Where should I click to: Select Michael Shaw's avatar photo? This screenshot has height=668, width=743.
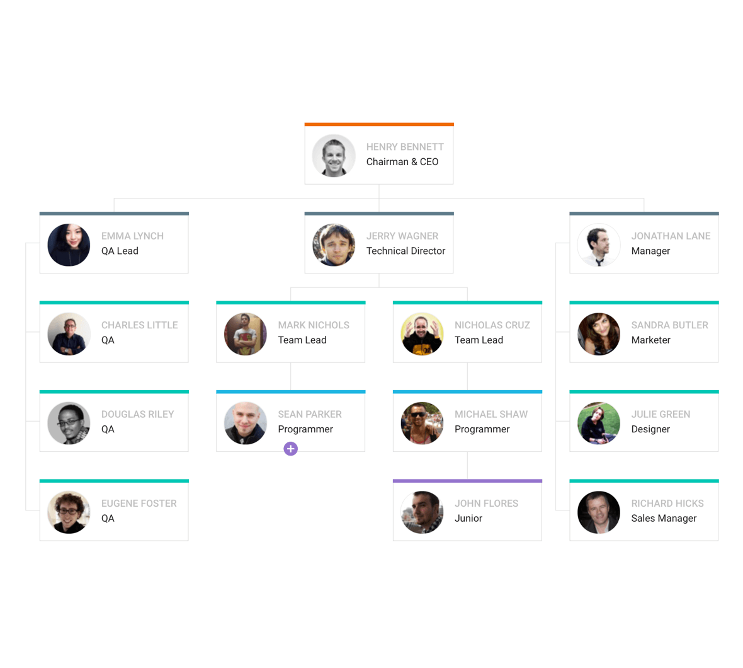pos(422,423)
